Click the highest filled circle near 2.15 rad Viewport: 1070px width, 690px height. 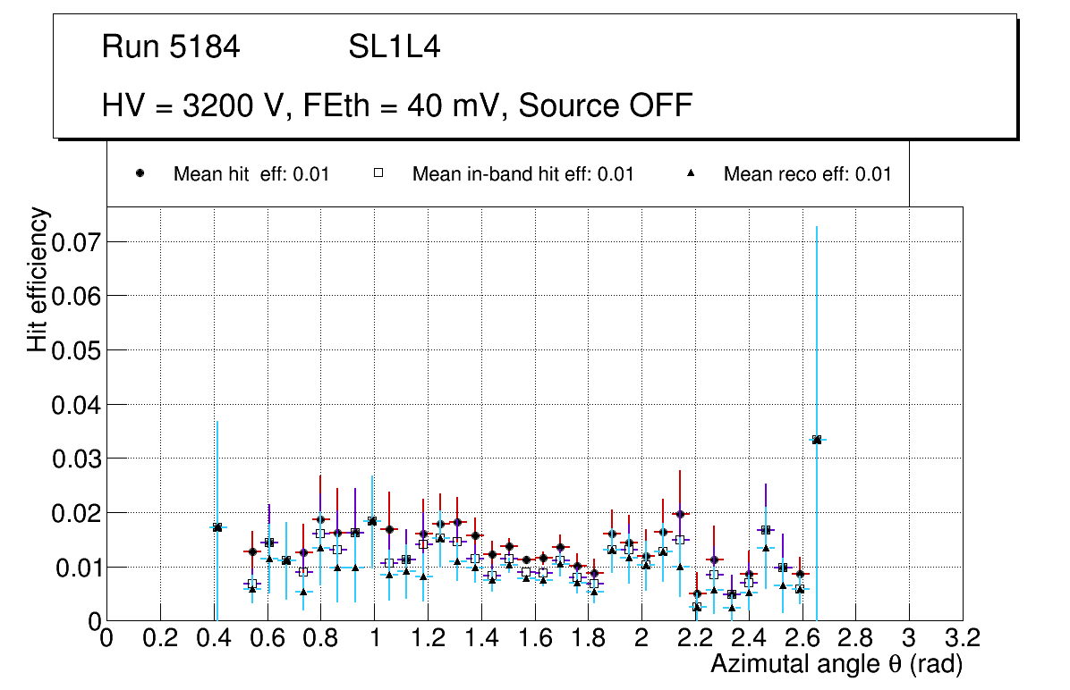tap(680, 514)
